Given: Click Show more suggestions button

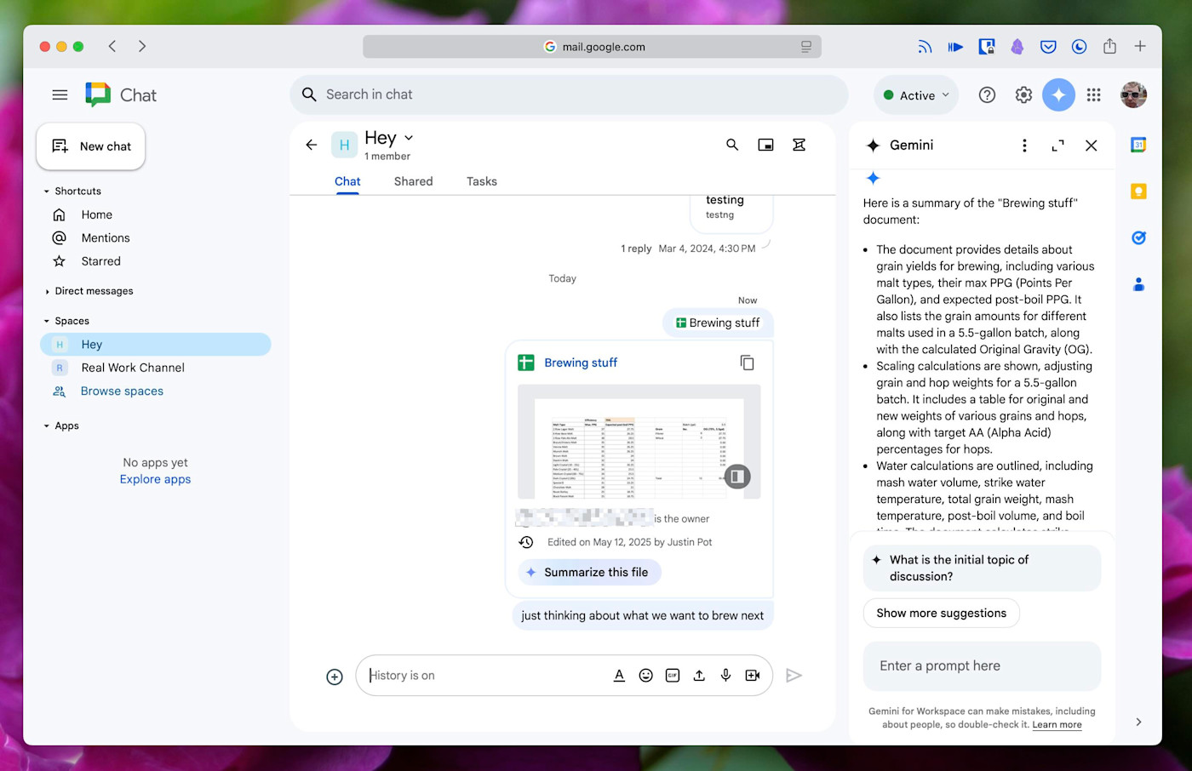Looking at the screenshot, I should [x=942, y=613].
